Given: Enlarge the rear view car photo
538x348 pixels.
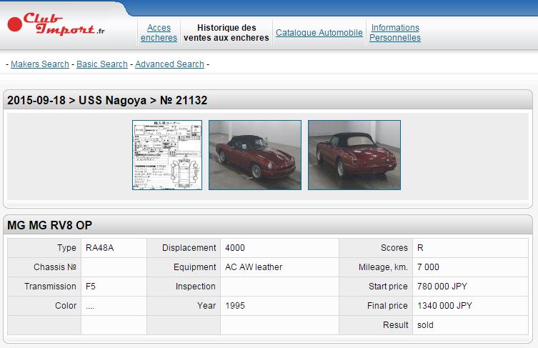Looking at the screenshot, I should pos(354,155).
